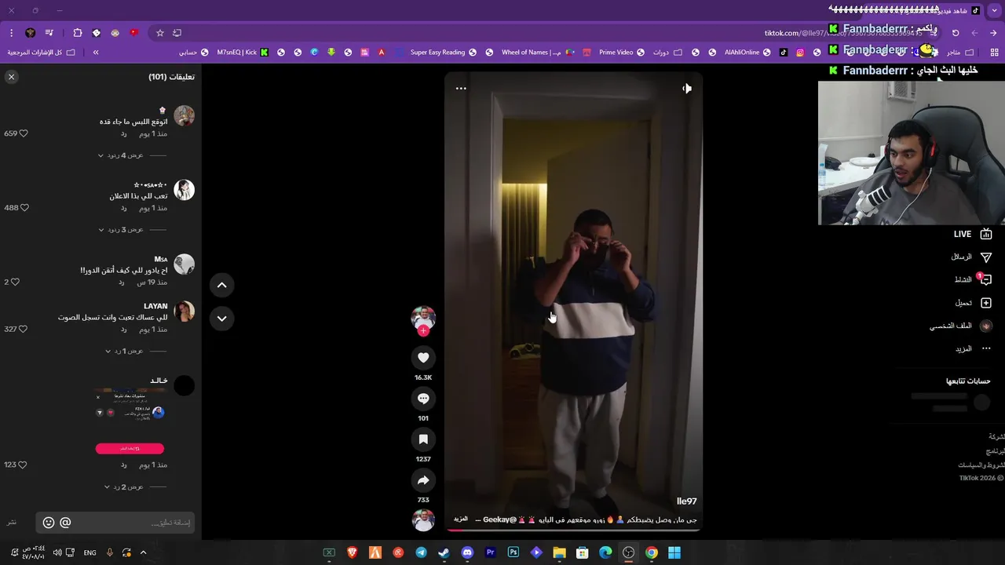The width and height of the screenshot is (1005, 565).
Task: Go to the next video with down arrow
Action: click(221, 318)
